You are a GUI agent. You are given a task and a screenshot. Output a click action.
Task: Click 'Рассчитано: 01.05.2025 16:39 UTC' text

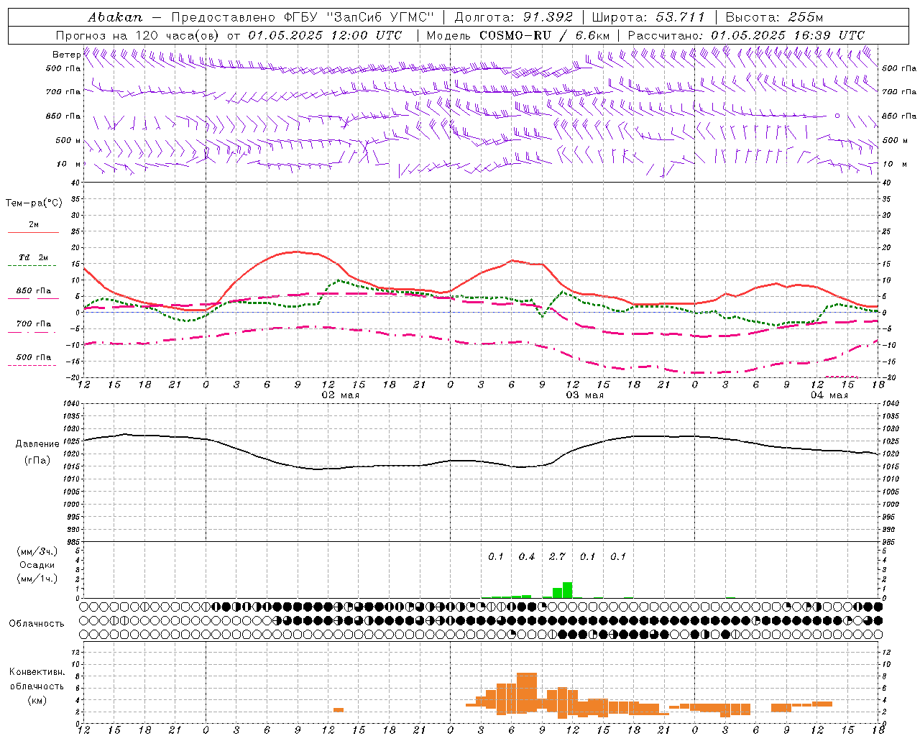coord(746,35)
